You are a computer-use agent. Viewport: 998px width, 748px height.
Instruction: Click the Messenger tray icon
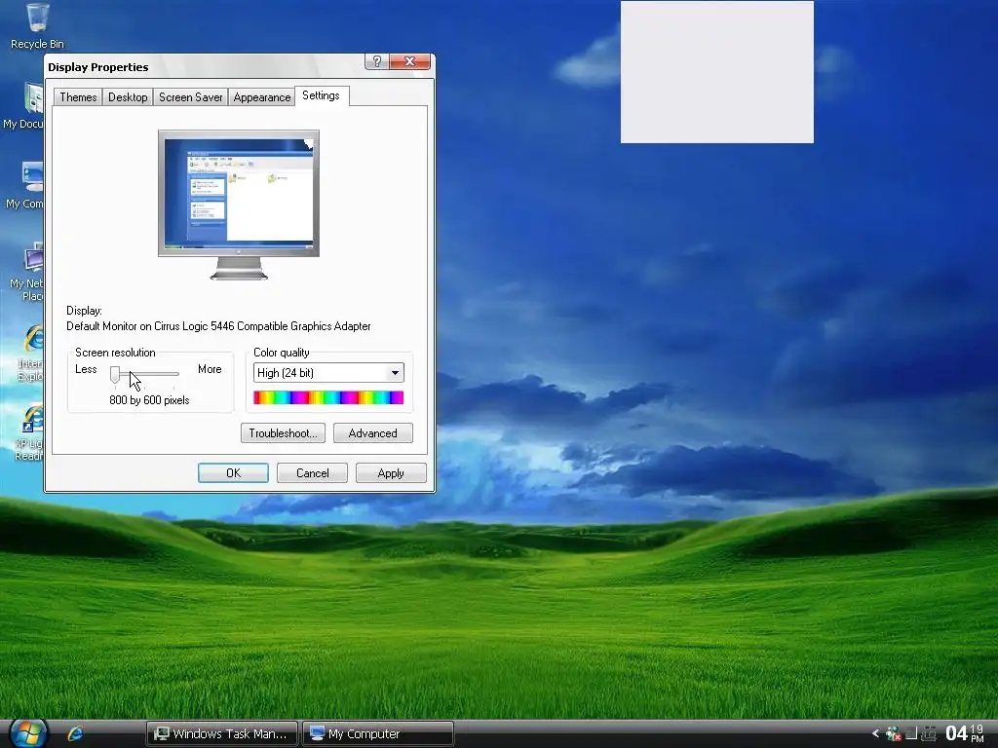click(x=893, y=734)
